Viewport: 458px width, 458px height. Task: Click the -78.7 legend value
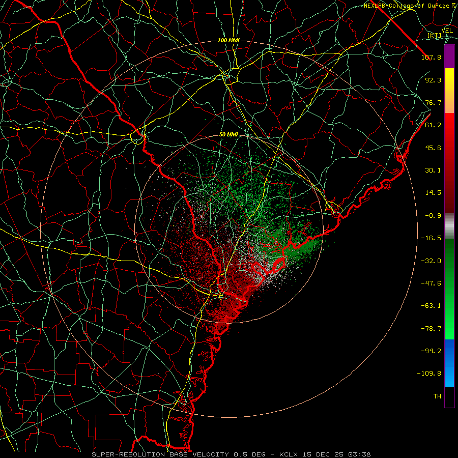click(x=431, y=328)
